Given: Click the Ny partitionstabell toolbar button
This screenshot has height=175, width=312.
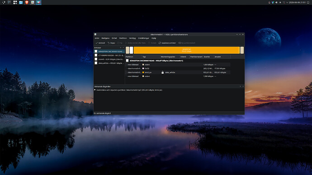Looking at the screenshot, I should (x=187, y=43).
